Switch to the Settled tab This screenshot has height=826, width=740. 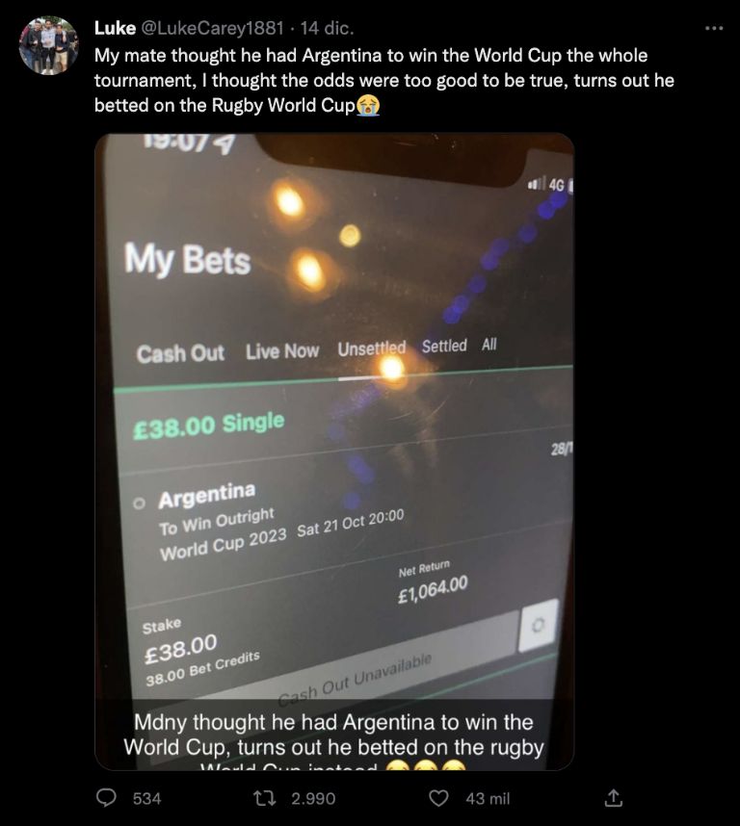pyautogui.click(x=444, y=347)
